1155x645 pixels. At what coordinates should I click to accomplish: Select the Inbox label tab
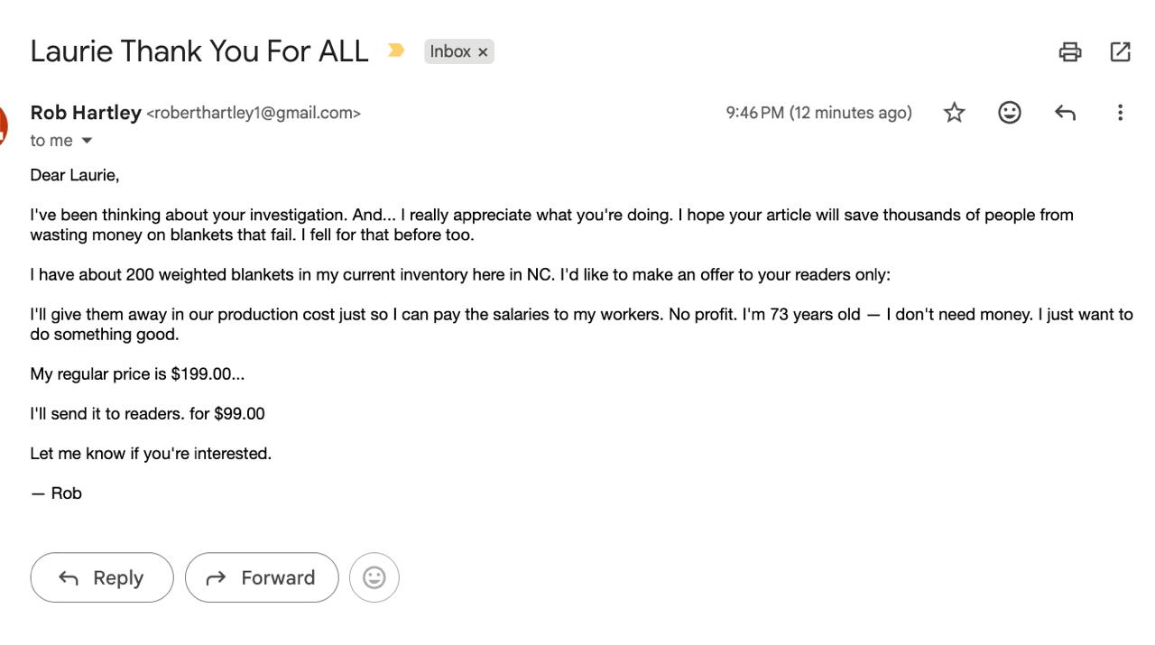[x=452, y=51]
